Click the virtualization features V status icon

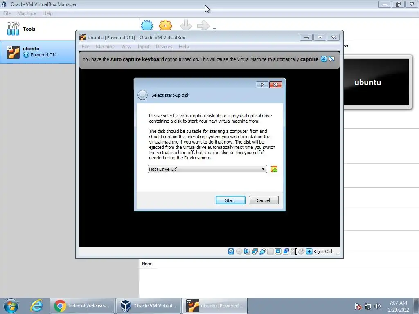click(294, 251)
